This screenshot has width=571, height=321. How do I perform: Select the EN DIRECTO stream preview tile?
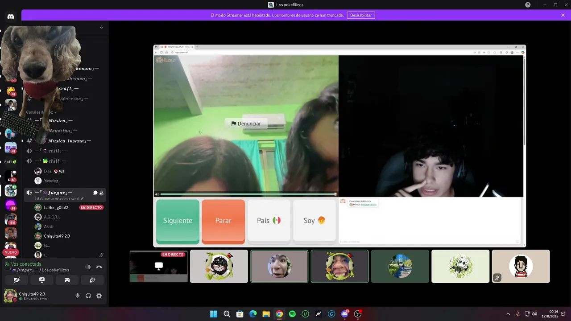(158, 266)
